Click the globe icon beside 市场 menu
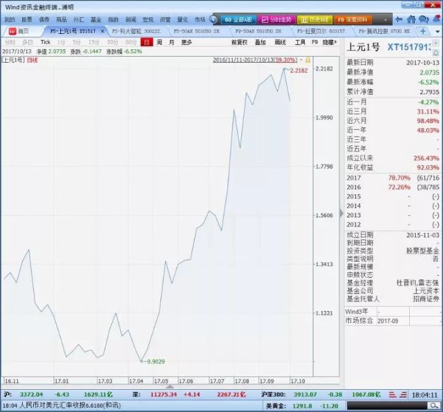The height and width of the screenshot is (412, 443). (x=214, y=20)
